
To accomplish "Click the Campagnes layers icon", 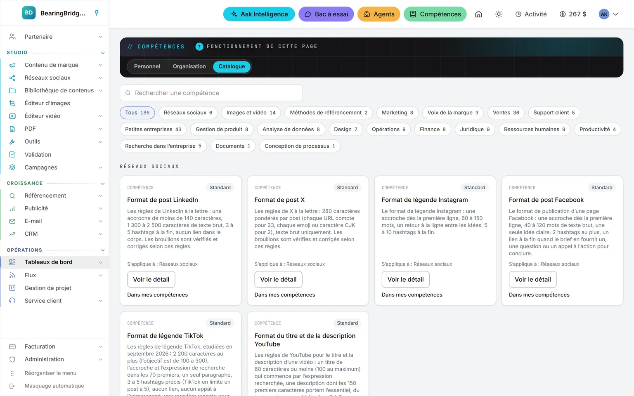I will (x=12, y=167).
